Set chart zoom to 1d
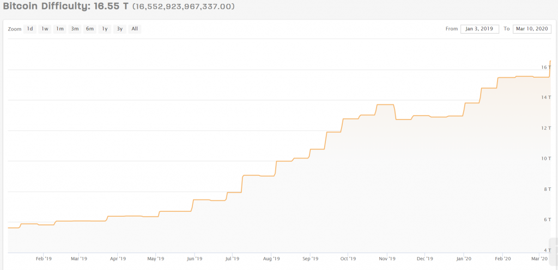The image size is (558, 270). 31,29
